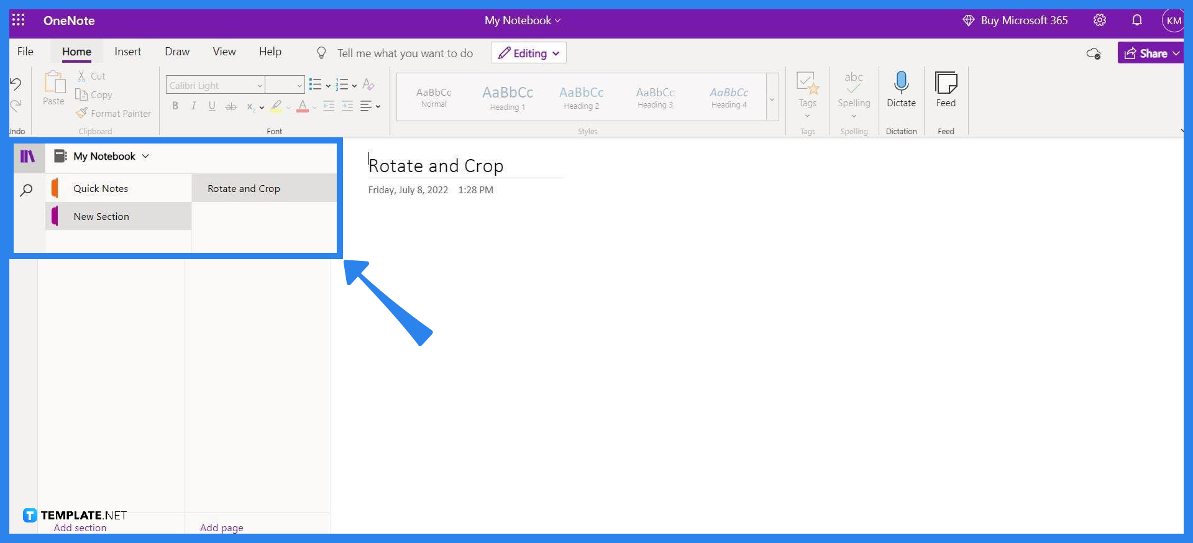Screen dimensions: 1193x543
Task: Toggle Strikethrough formatting
Action: click(x=231, y=106)
